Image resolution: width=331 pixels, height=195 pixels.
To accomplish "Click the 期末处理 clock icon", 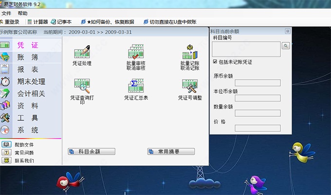I will pyautogui.click(x=5, y=82).
